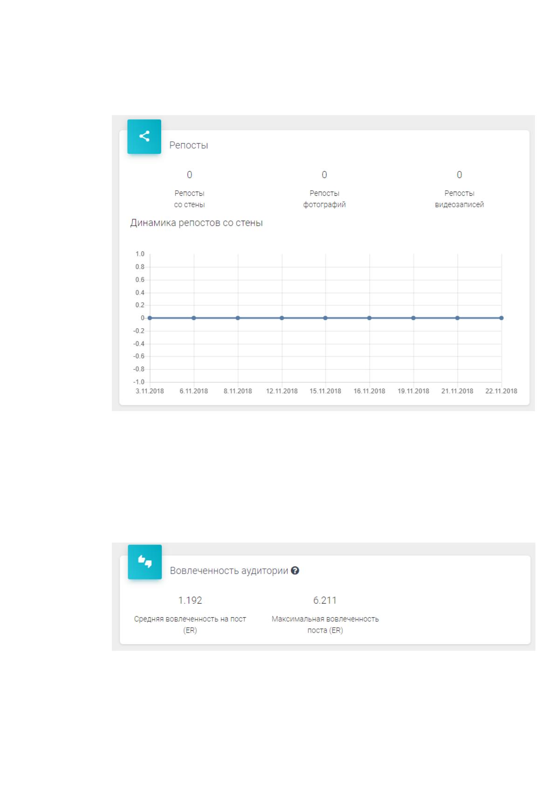Select the chart data point at 6.11.2018
Image resolution: width=555 pixels, height=785 pixels.
[194, 318]
